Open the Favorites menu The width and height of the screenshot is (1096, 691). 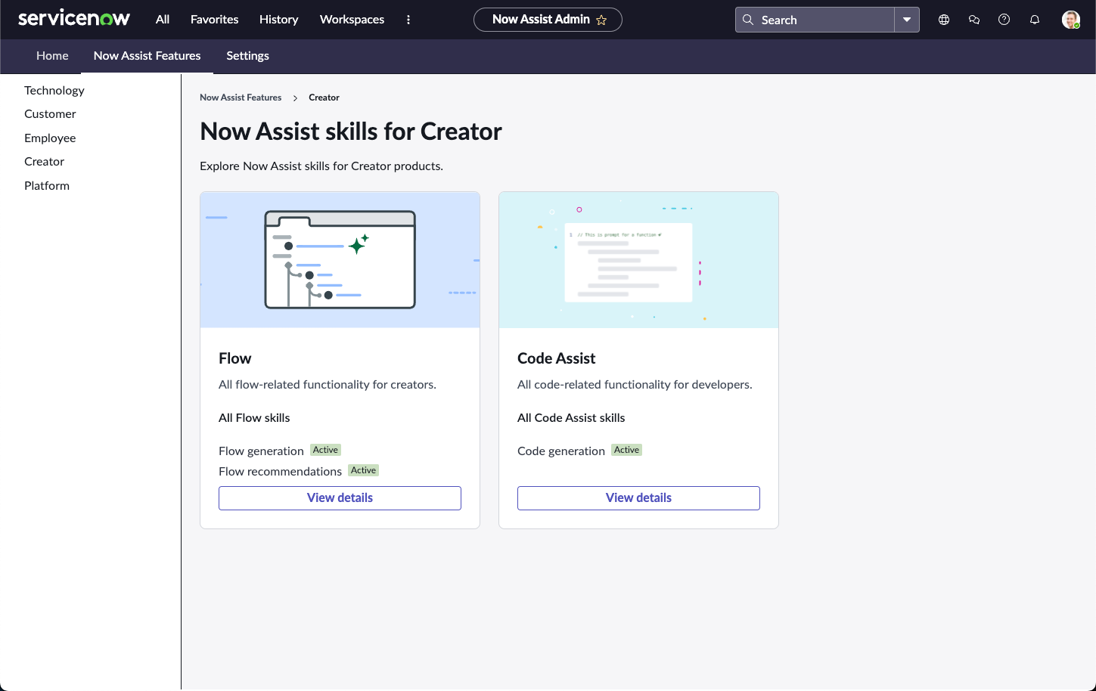pyautogui.click(x=215, y=20)
